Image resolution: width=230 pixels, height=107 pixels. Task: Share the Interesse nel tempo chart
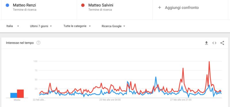click(x=222, y=43)
